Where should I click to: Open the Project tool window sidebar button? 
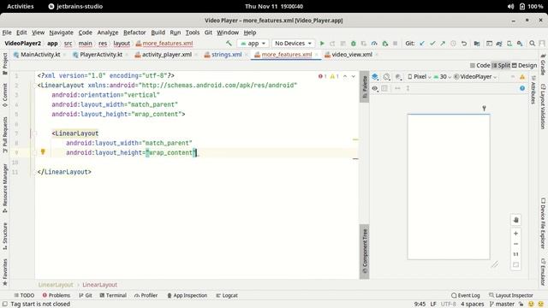point(5,63)
